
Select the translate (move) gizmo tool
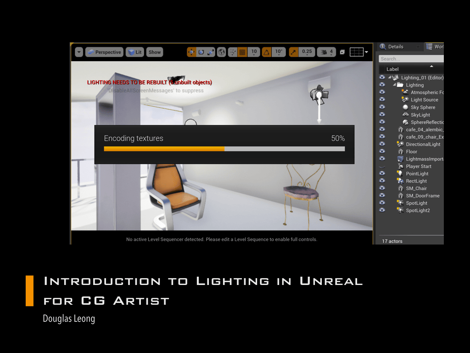click(191, 52)
